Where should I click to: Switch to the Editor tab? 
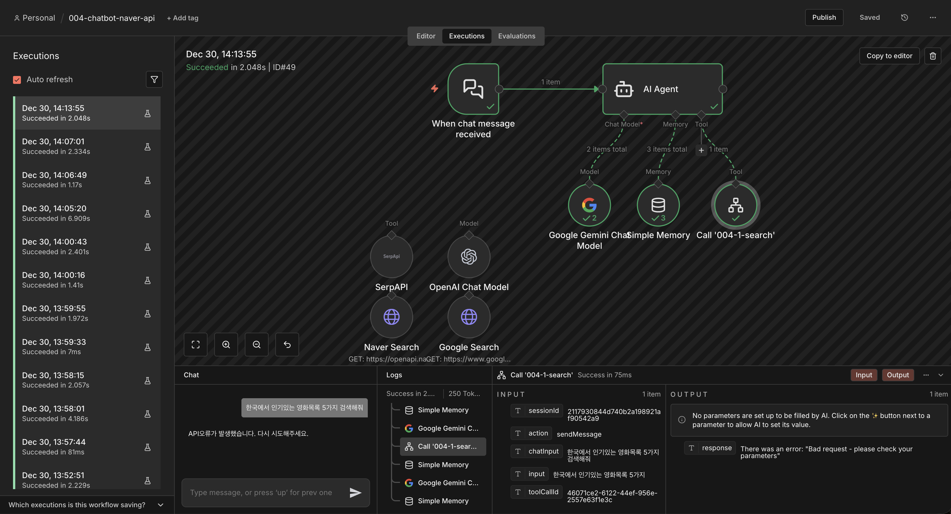tap(426, 36)
